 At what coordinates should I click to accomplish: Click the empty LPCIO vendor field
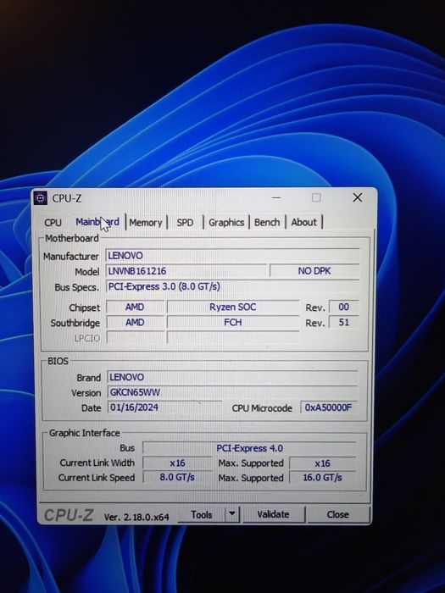[x=135, y=337]
